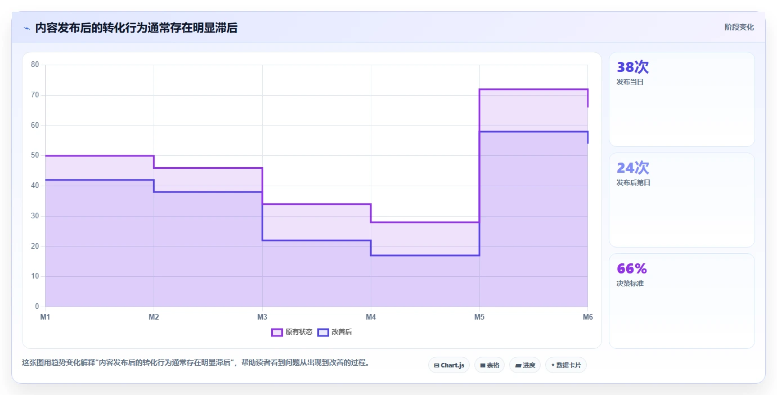
Task: Click the M3 x-axis label
Action: click(x=262, y=317)
